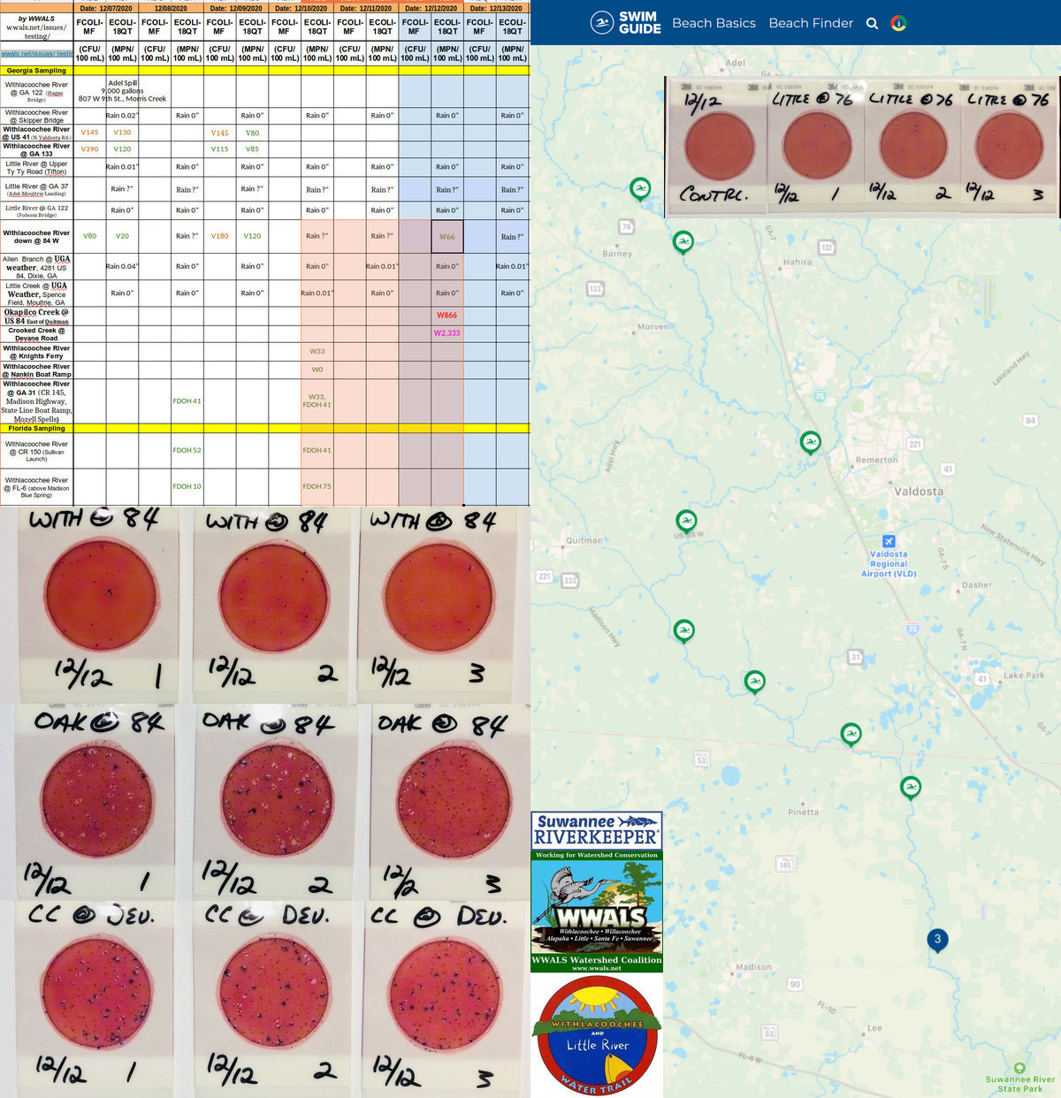Click the CC @ Dev. plate photo 1
Viewport: 1061px width, 1098px height.
point(93,999)
